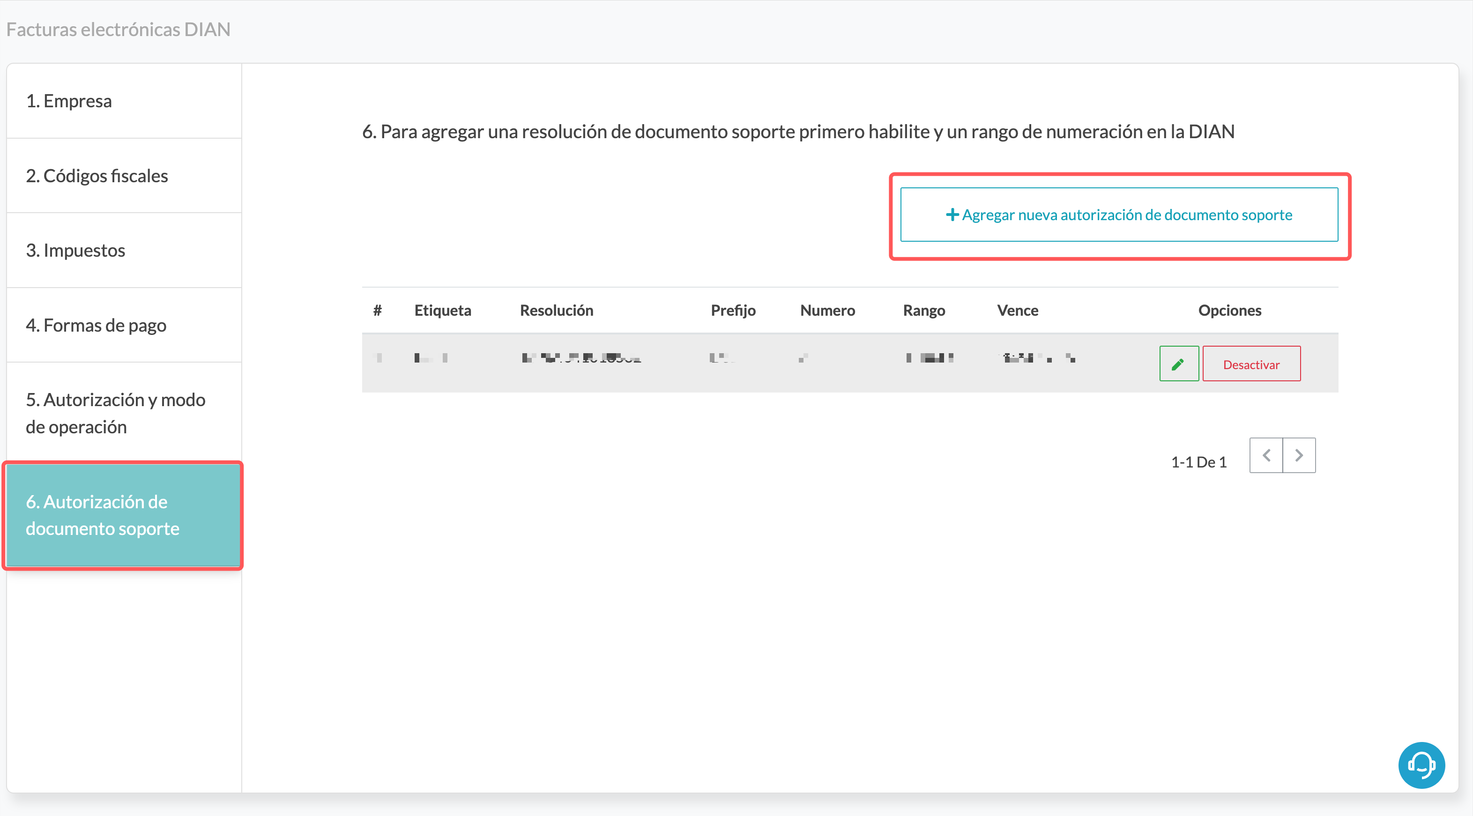Go to previous page arrow
Screen dimensions: 1473x816
coord(1266,455)
